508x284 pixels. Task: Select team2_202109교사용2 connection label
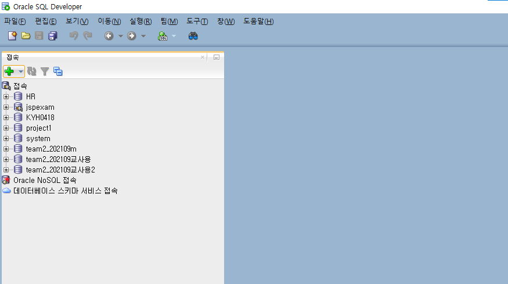point(60,170)
